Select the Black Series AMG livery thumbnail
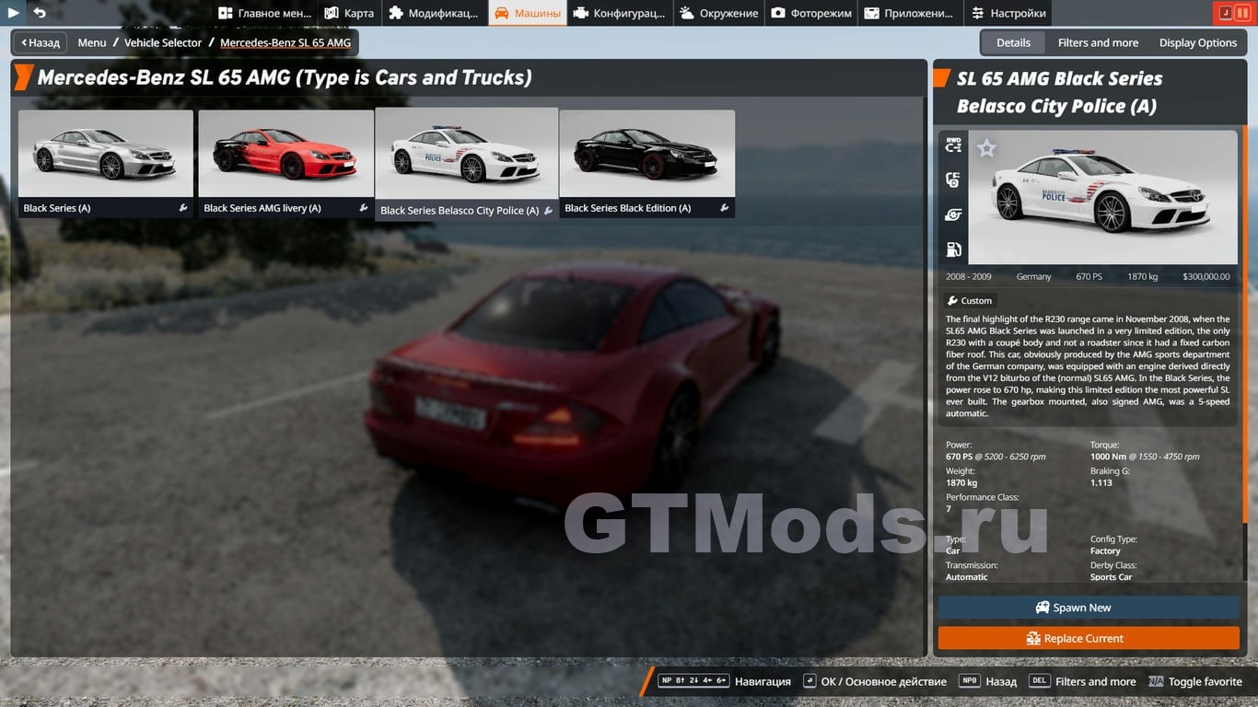1258x707 pixels. point(285,154)
